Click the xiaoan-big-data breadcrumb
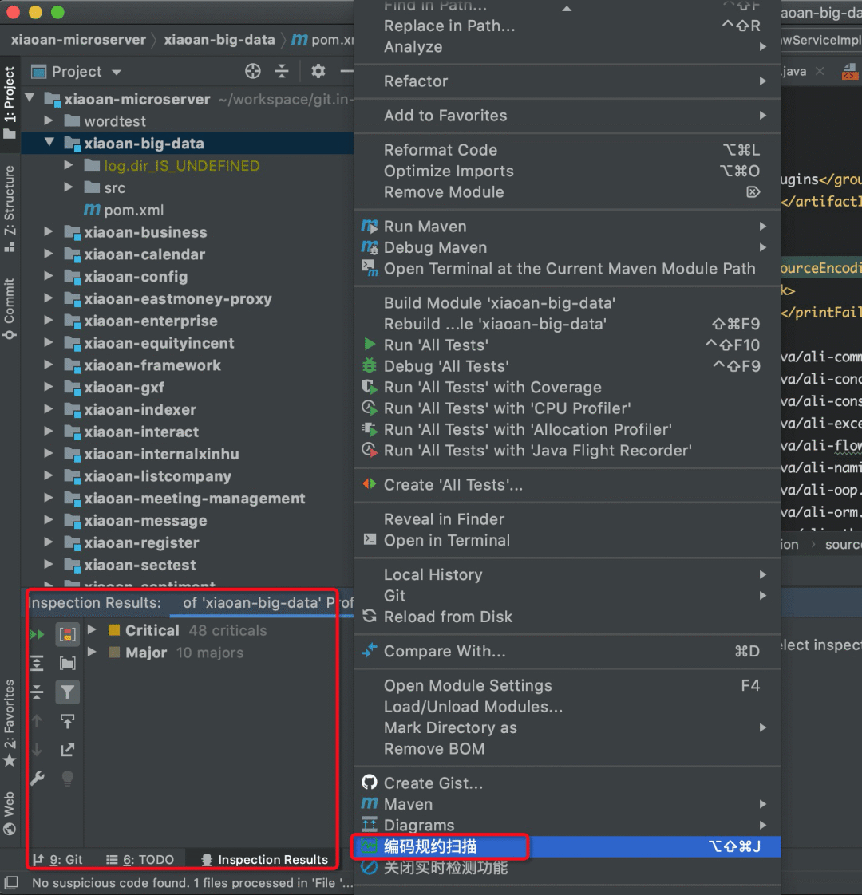Screen dimensions: 862x895 (219, 39)
